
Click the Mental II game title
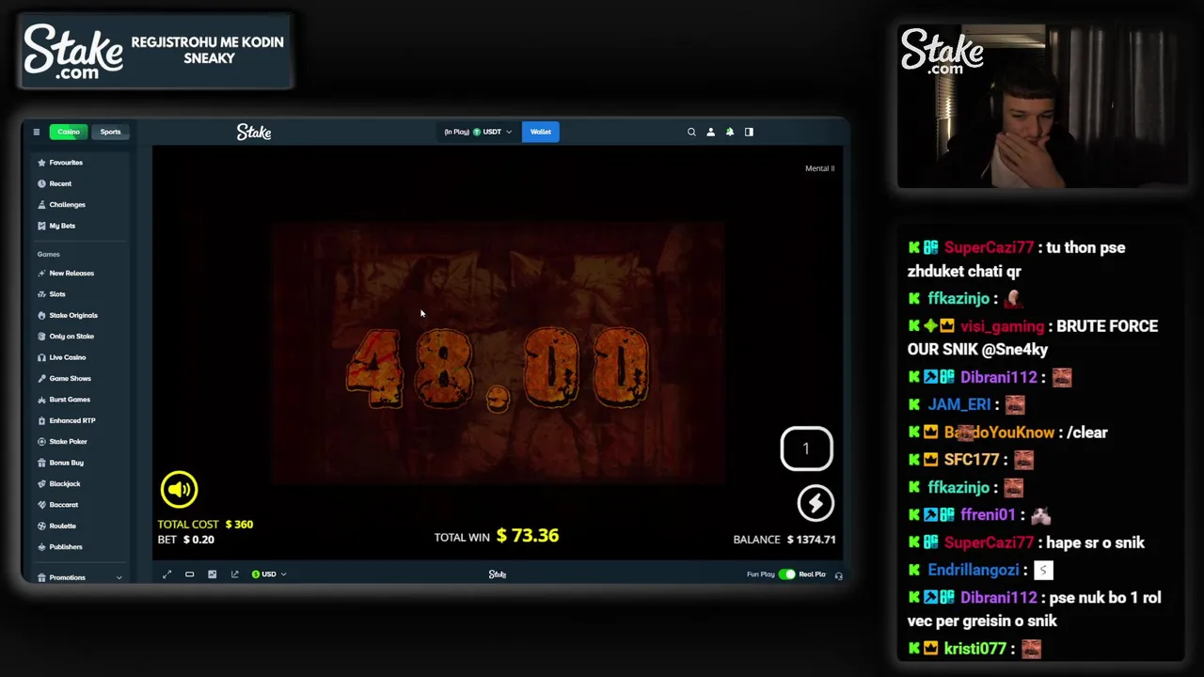tap(819, 168)
